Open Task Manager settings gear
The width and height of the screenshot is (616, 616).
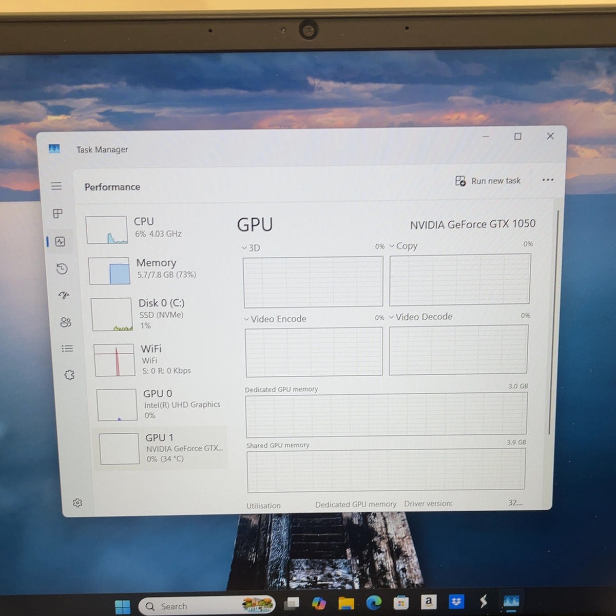[x=78, y=503]
